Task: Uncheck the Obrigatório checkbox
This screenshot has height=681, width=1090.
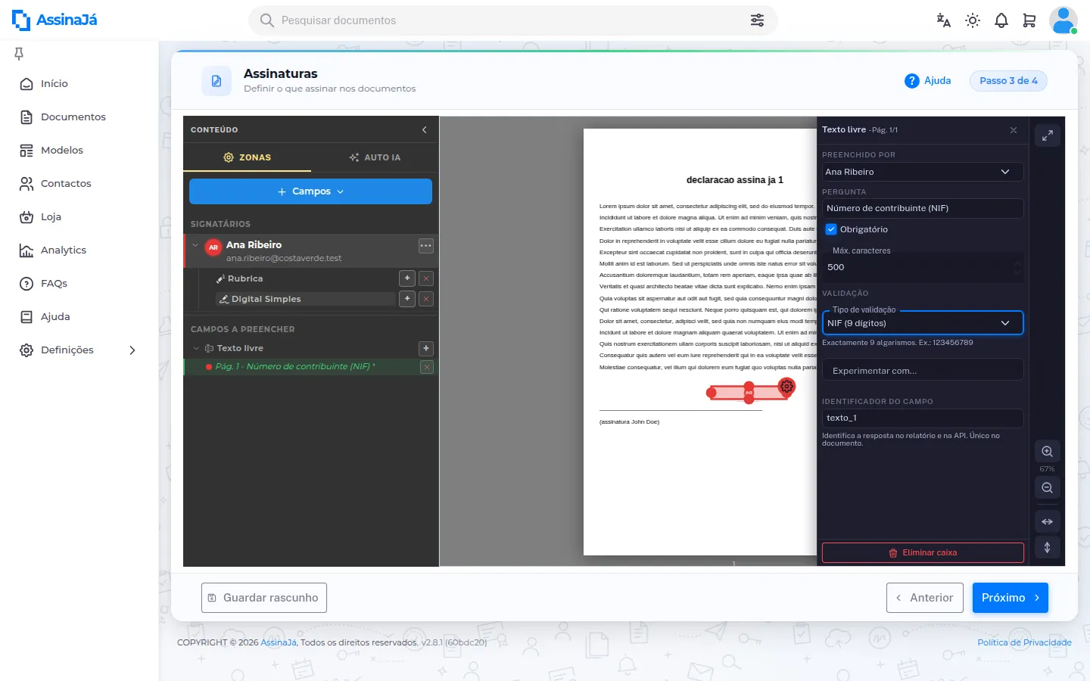Action: click(831, 229)
